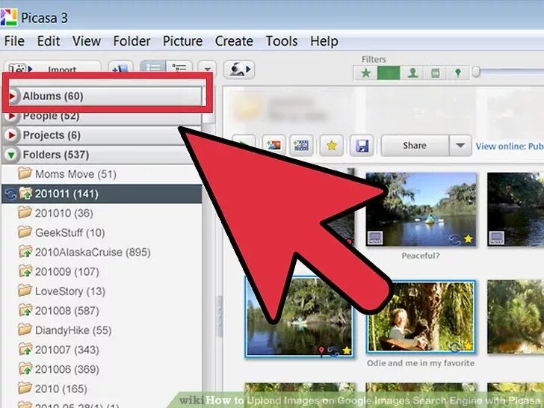The height and width of the screenshot is (408, 544).
Task: Select the 201008 (587) folder
Action: click(102, 311)
